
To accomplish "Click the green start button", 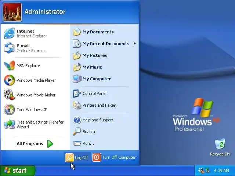I will coord(18,170).
